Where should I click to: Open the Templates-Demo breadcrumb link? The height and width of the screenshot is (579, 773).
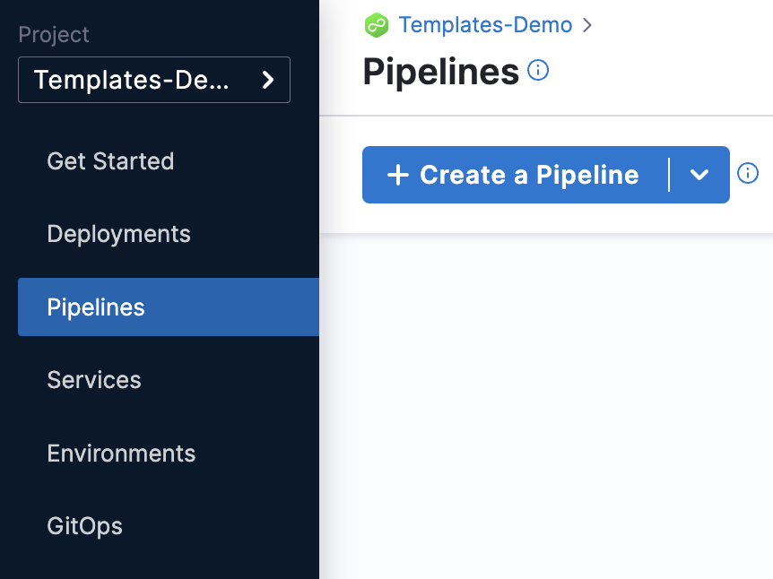coord(485,25)
